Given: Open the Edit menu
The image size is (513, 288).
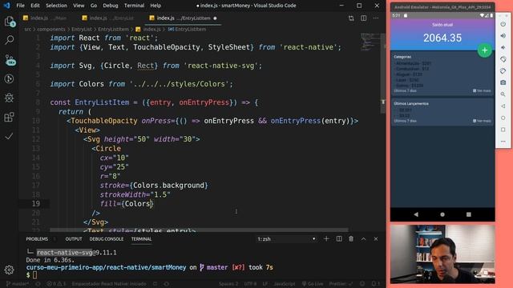Looking at the screenshot, I should pos(35,6).
